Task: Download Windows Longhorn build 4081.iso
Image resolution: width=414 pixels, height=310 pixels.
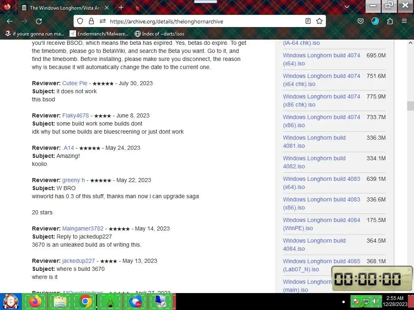Action: pyautogui.click(x=314, y=142)
